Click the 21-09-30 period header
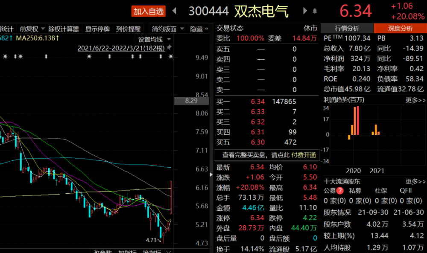Screen dimensions: 427x253 (373, 212)
